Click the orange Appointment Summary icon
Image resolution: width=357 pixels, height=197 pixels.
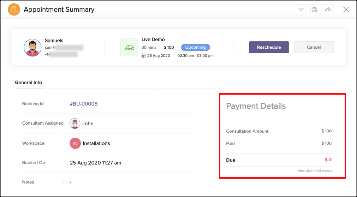14,10
